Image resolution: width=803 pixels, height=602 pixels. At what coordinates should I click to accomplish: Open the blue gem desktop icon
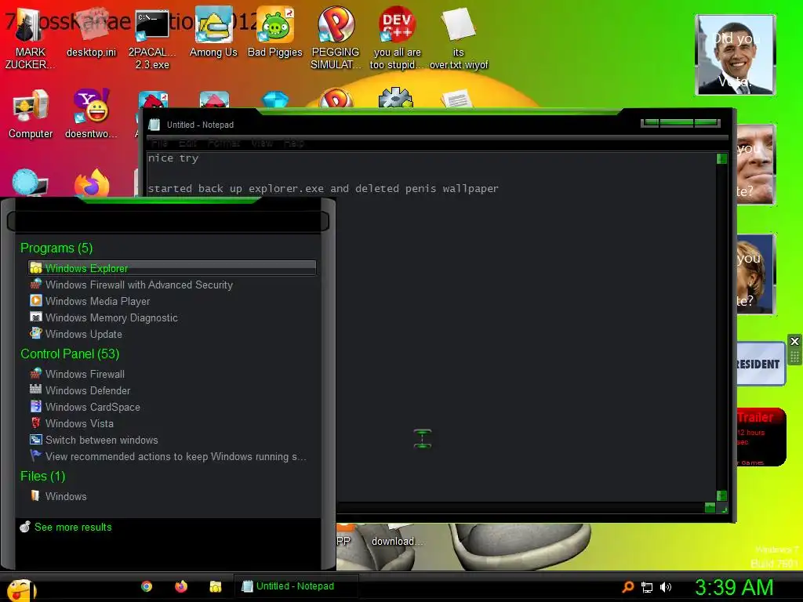pos(275,100)
